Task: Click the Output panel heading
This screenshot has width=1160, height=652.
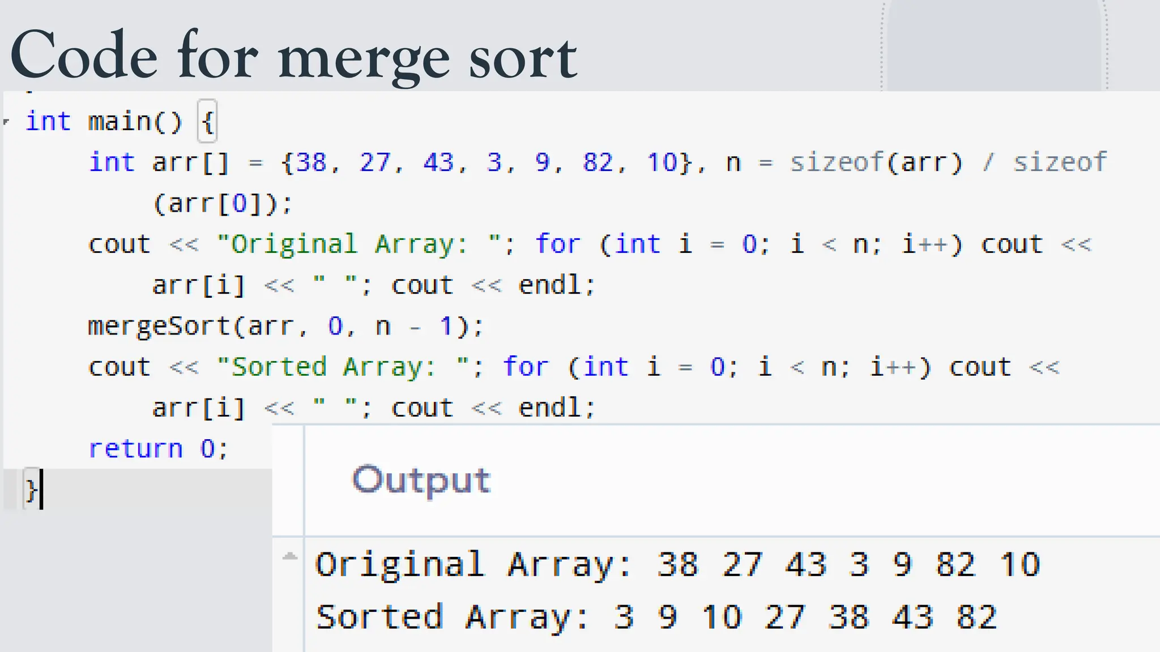Action: pos(421,481)
